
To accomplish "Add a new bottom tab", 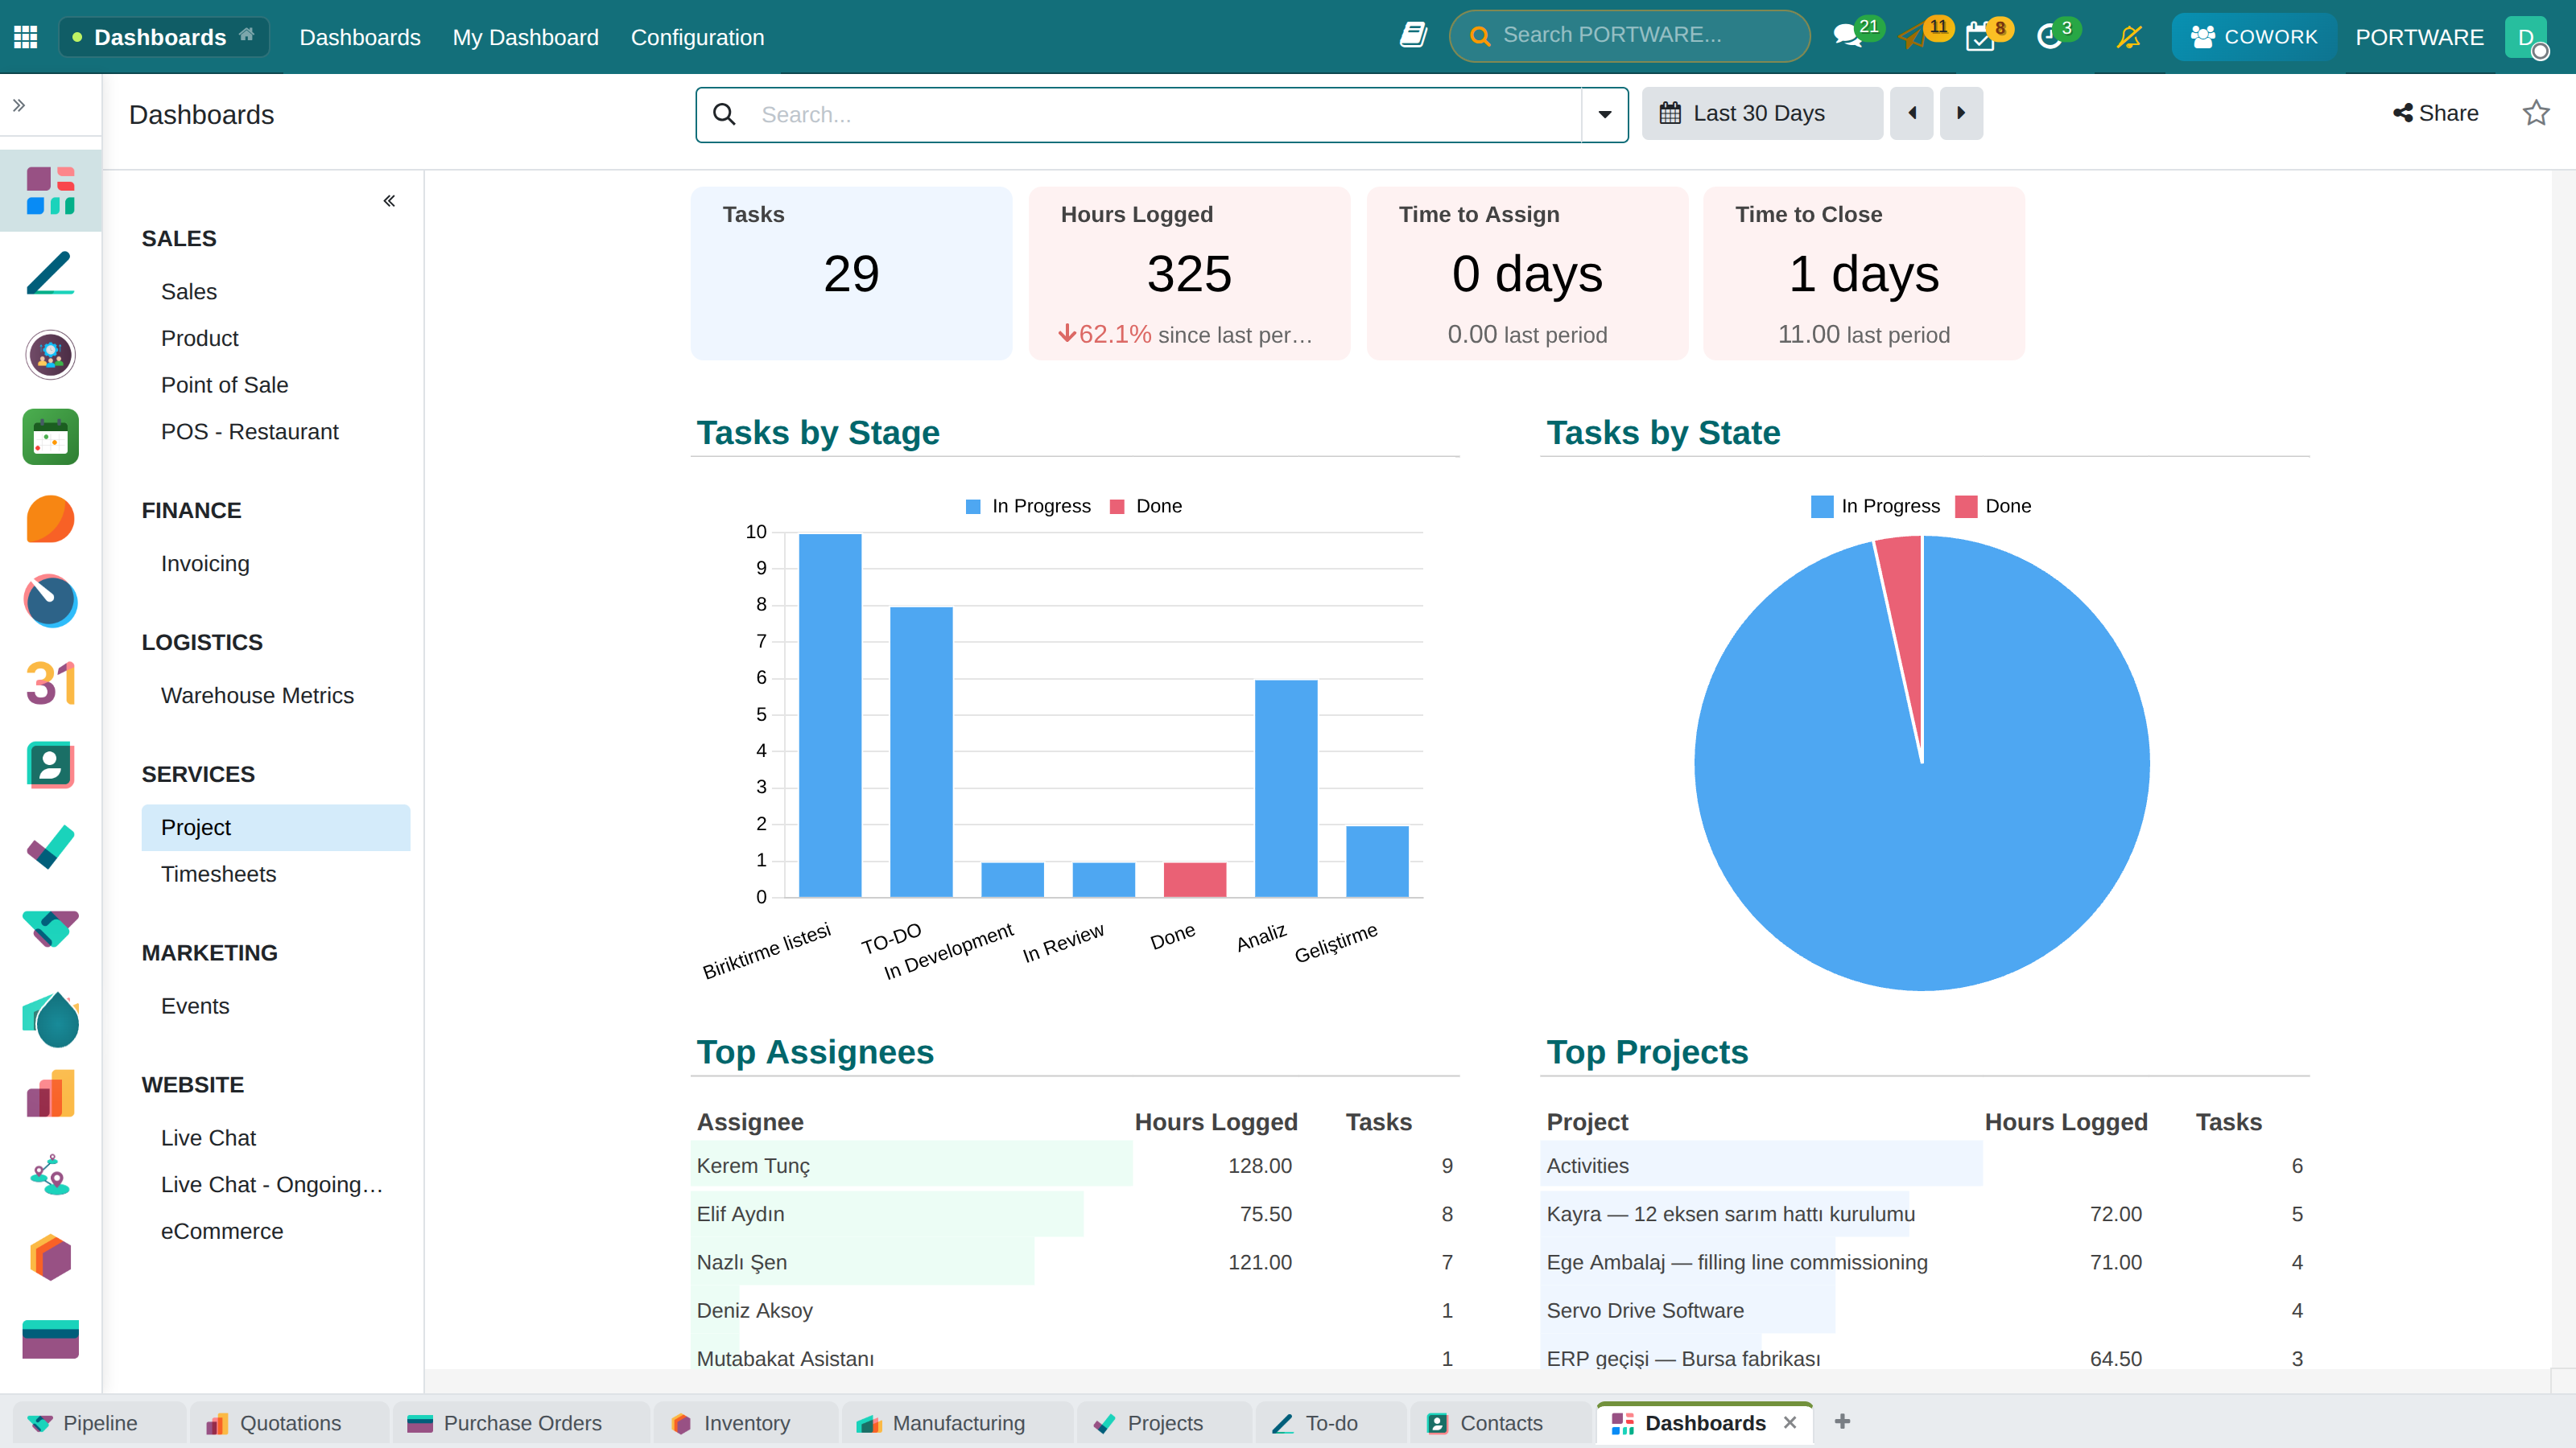I will coord(1842,1422).
